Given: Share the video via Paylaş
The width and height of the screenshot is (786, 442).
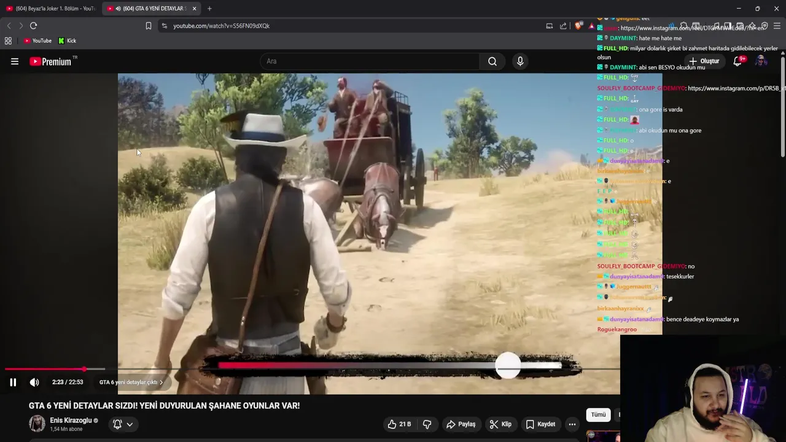Looking at the screenshot, I should pos(461,424).
